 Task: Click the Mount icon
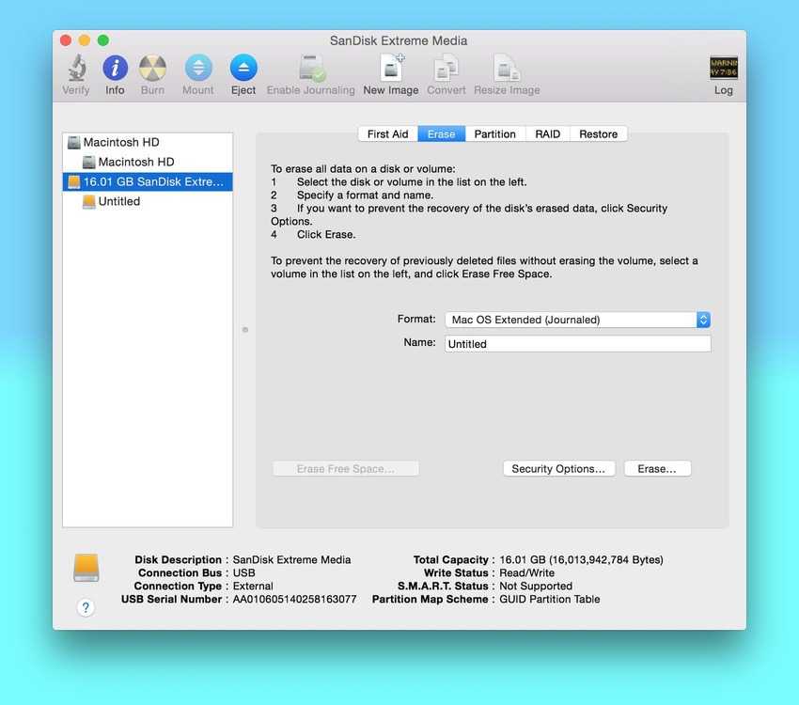(197, 70)
